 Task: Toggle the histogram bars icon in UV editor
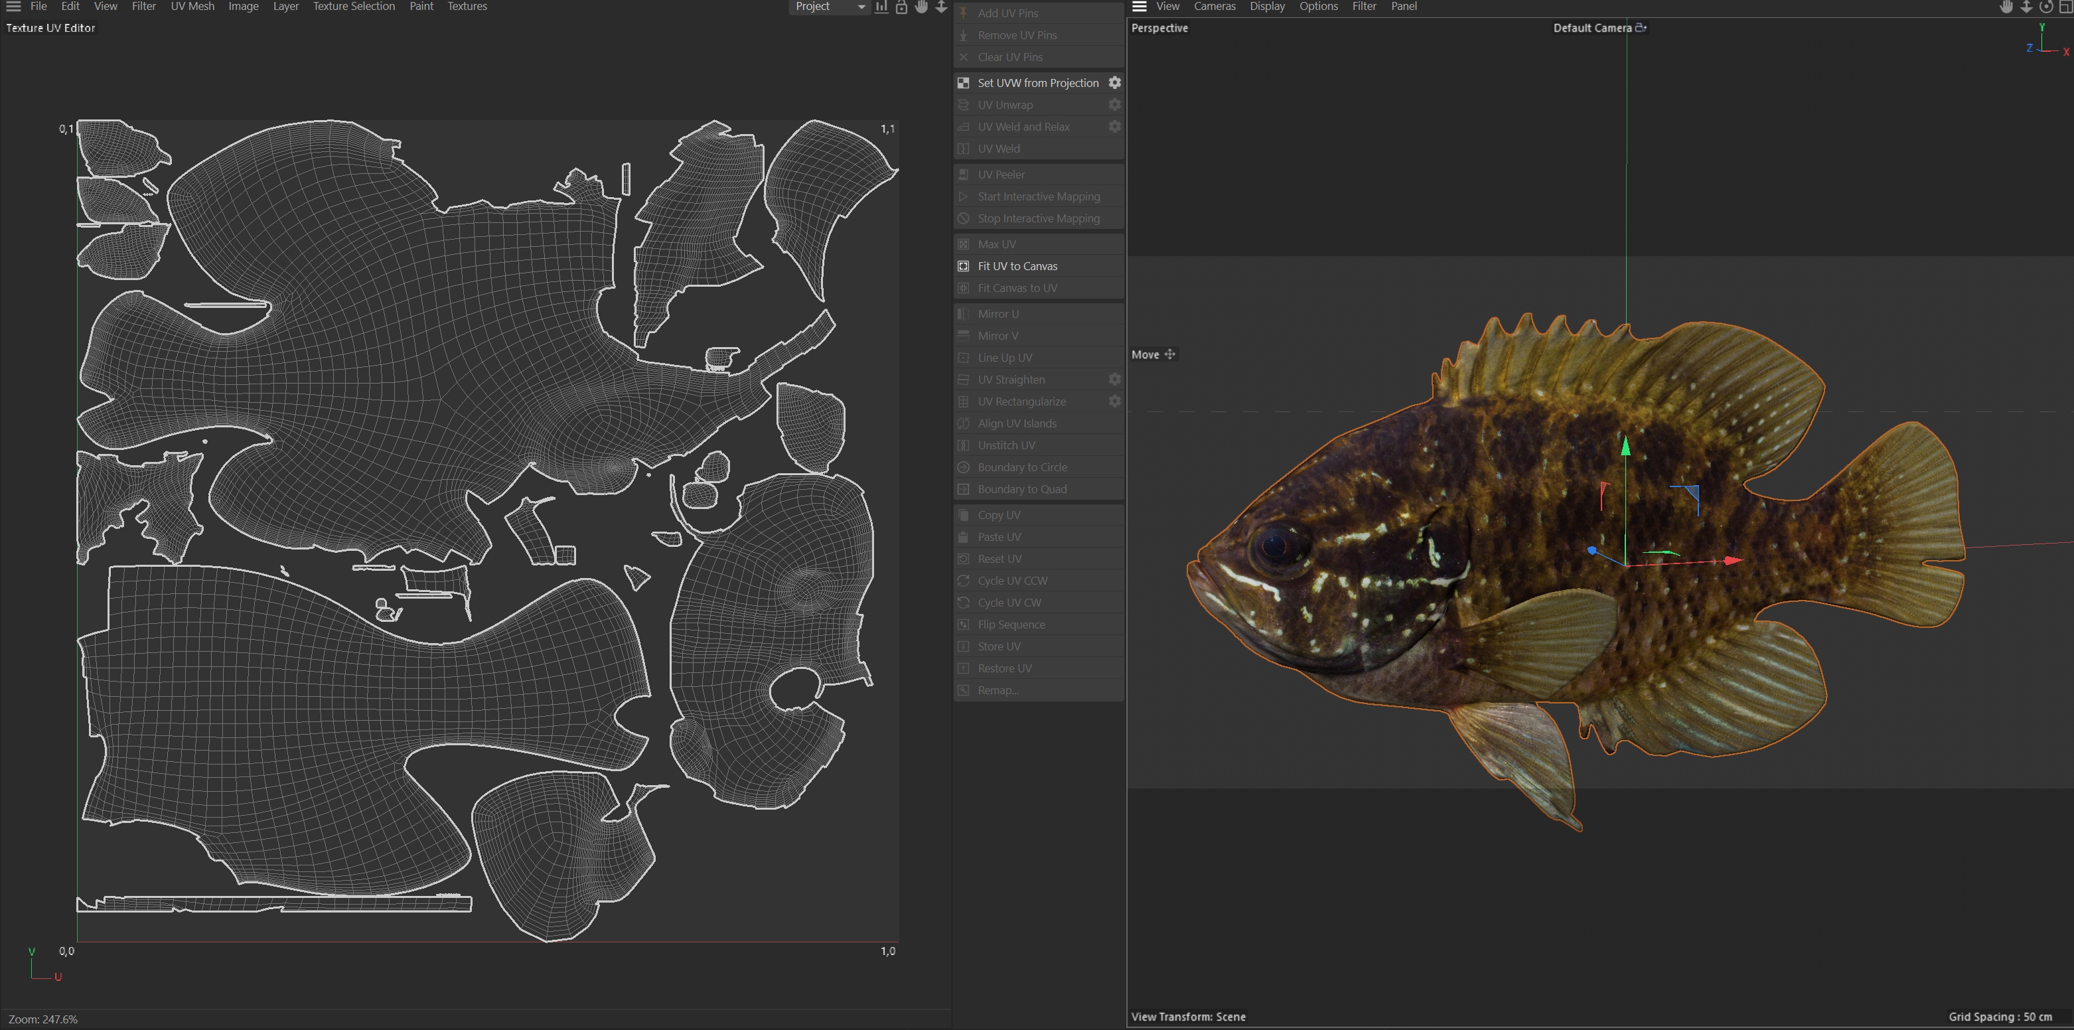click(x=881, y=7)
